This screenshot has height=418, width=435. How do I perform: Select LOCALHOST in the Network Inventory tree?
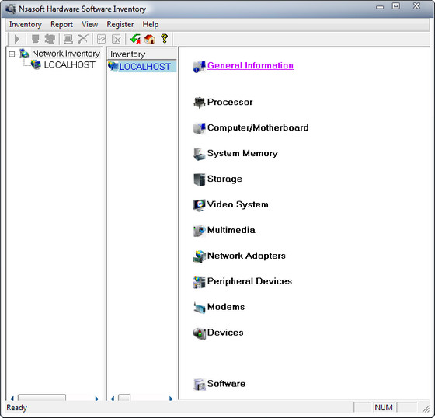[69, 65]
